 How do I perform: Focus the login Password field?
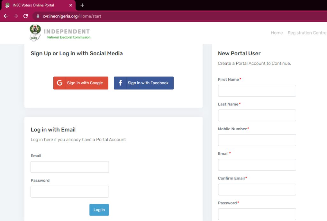coord(70,192)
